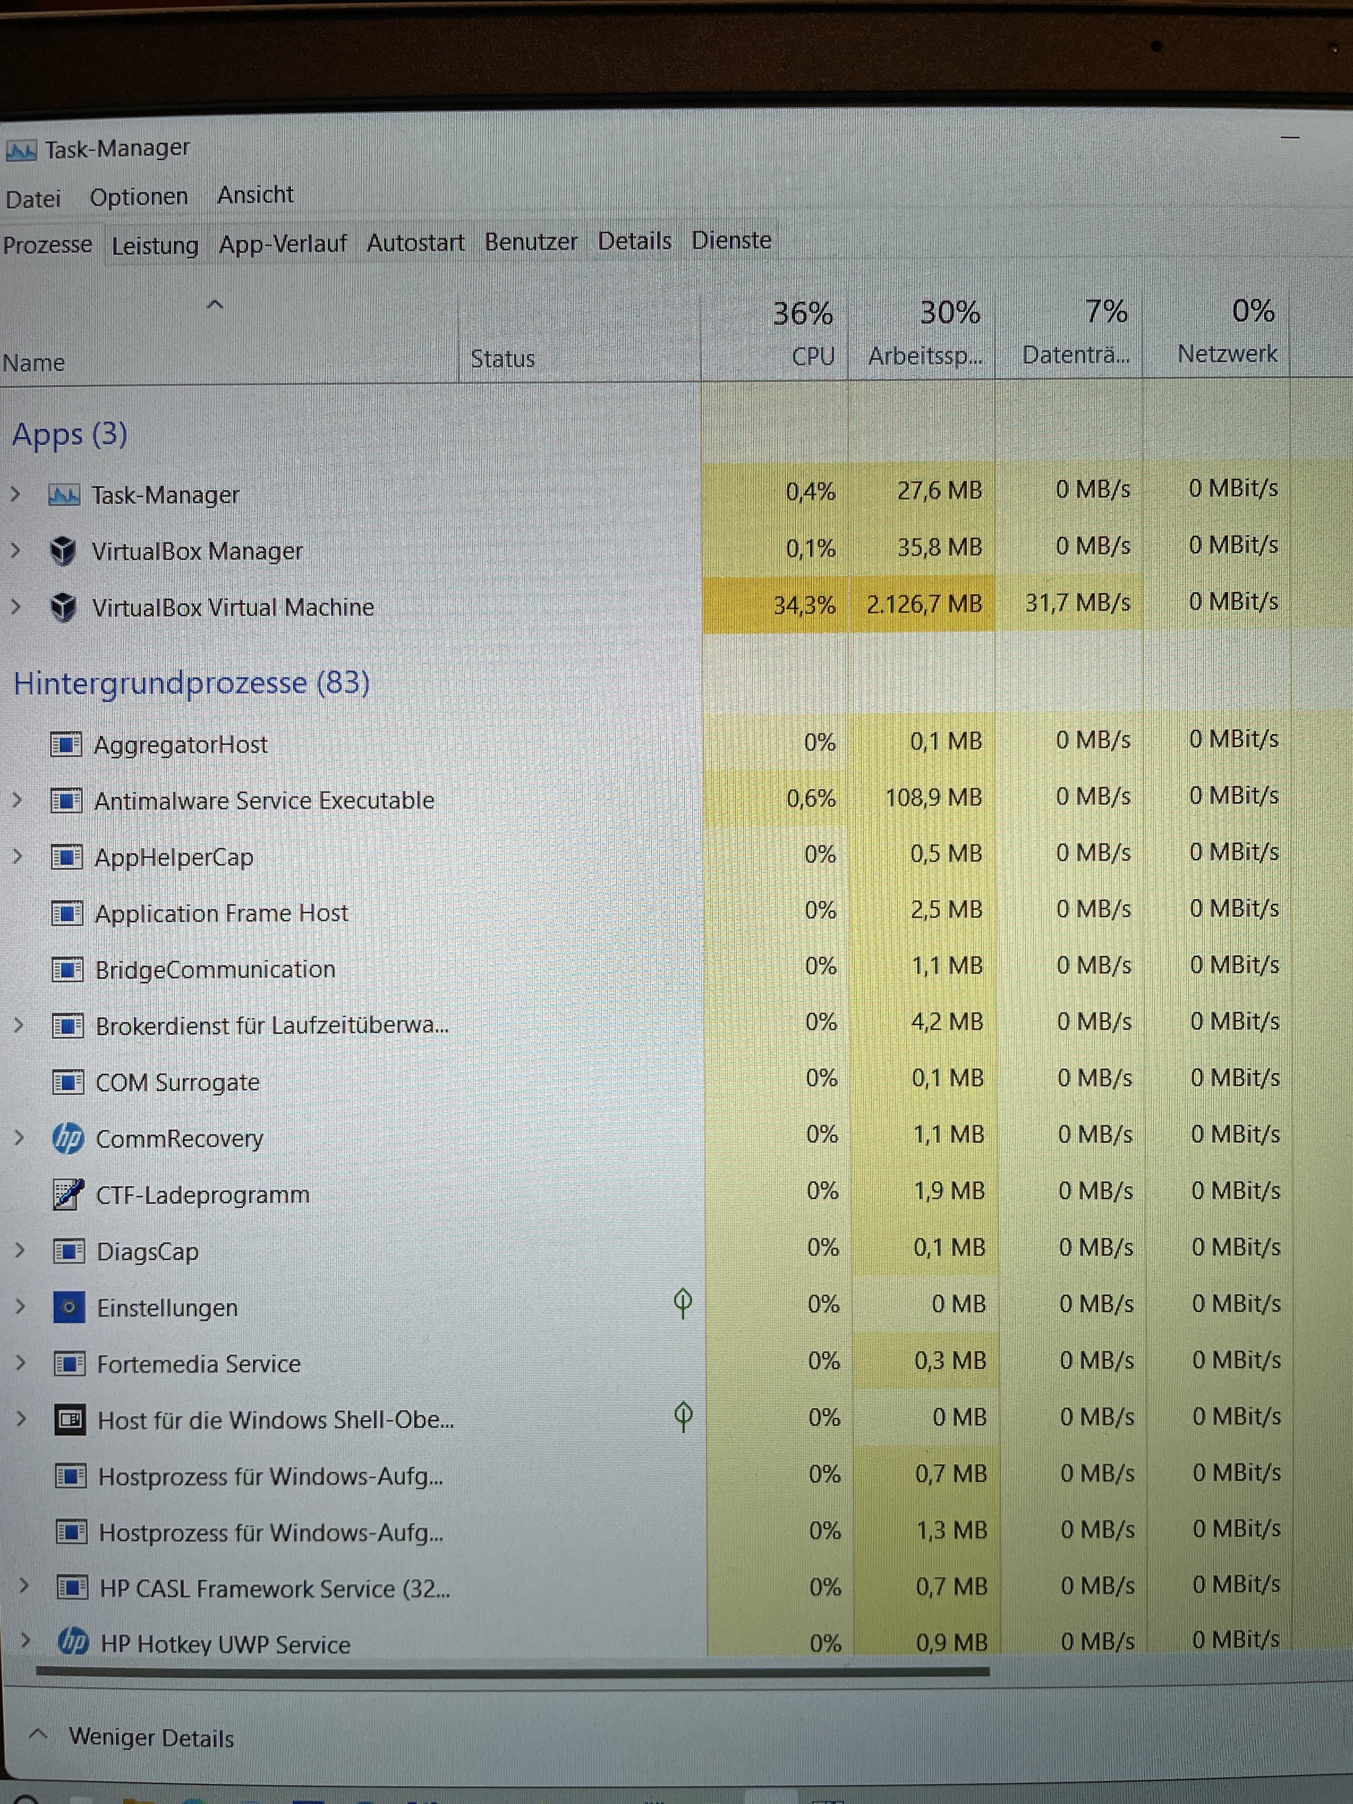The width and height of the screenshot is (1353, 1804).
Task: Expand the HP CASL Framework Service row
Action: click(x=24, y=1586)
